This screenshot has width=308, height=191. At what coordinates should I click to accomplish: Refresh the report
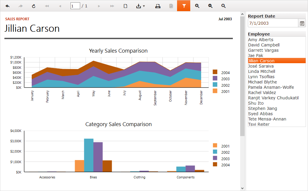pyautogui.click(x=33, y=6)
